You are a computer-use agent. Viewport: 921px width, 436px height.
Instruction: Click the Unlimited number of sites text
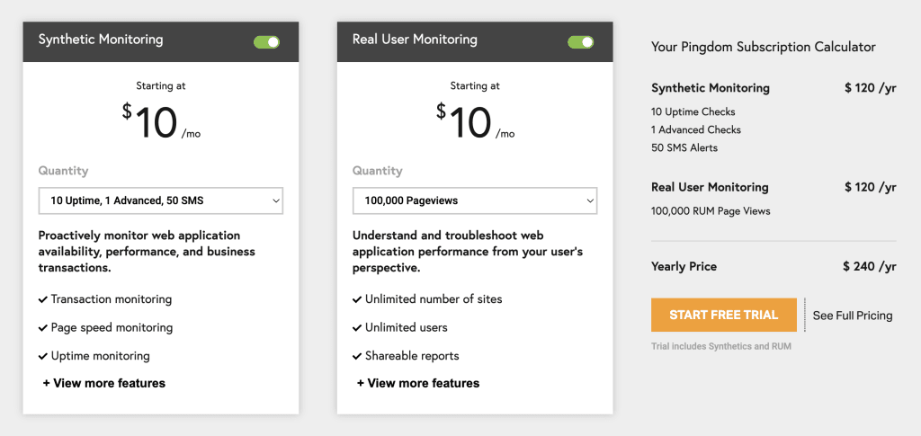tap(434, 299)
